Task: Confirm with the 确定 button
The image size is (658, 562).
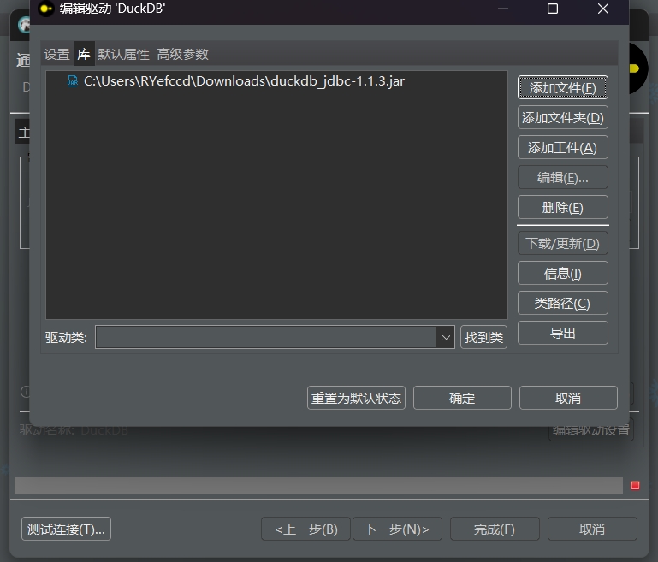Action: pos(462,398)
